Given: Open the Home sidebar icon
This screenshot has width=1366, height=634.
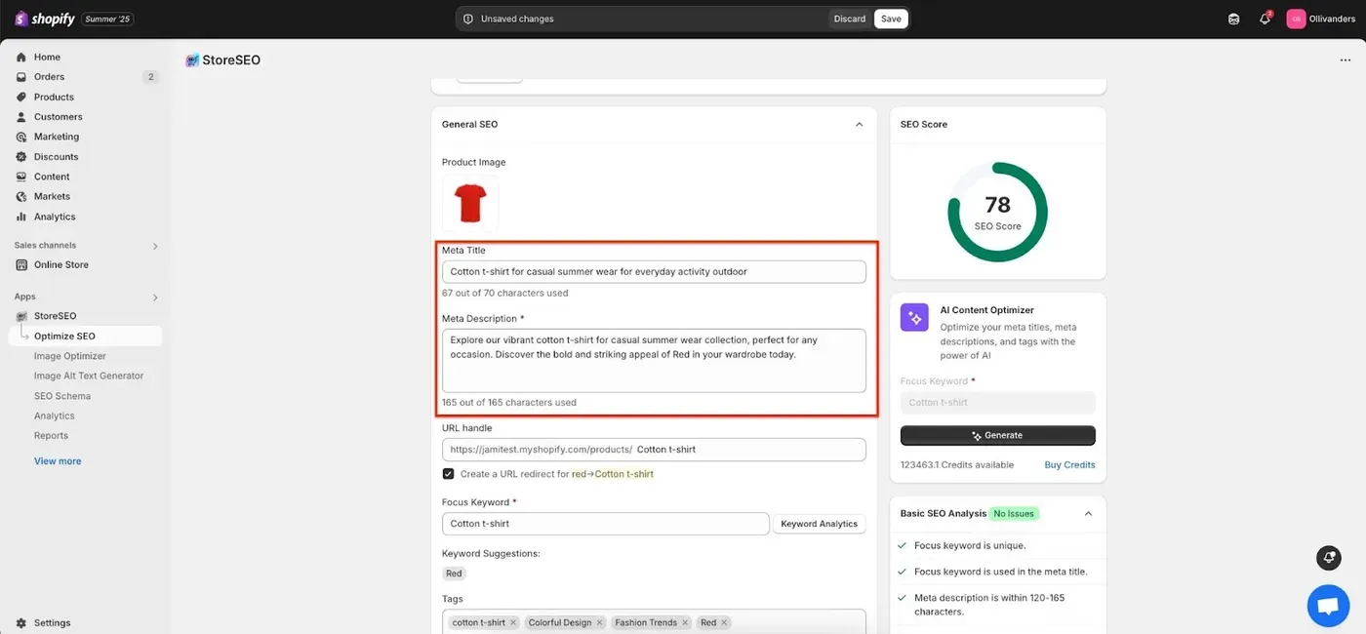Looking at the screenshot, I should [21, 58].
